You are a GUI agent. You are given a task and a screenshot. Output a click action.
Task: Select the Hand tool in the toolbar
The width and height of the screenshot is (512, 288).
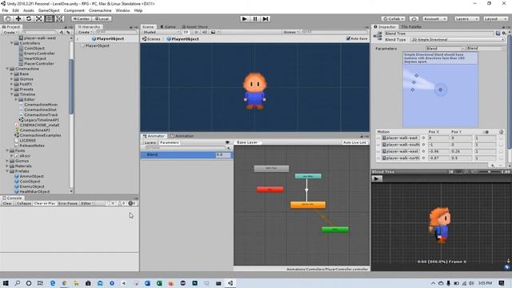[x=8, y=18]
